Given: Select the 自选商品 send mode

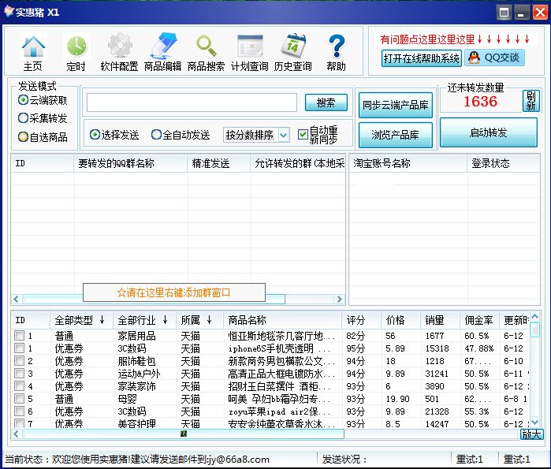Looking at the screenshot, I should point(23,136).
